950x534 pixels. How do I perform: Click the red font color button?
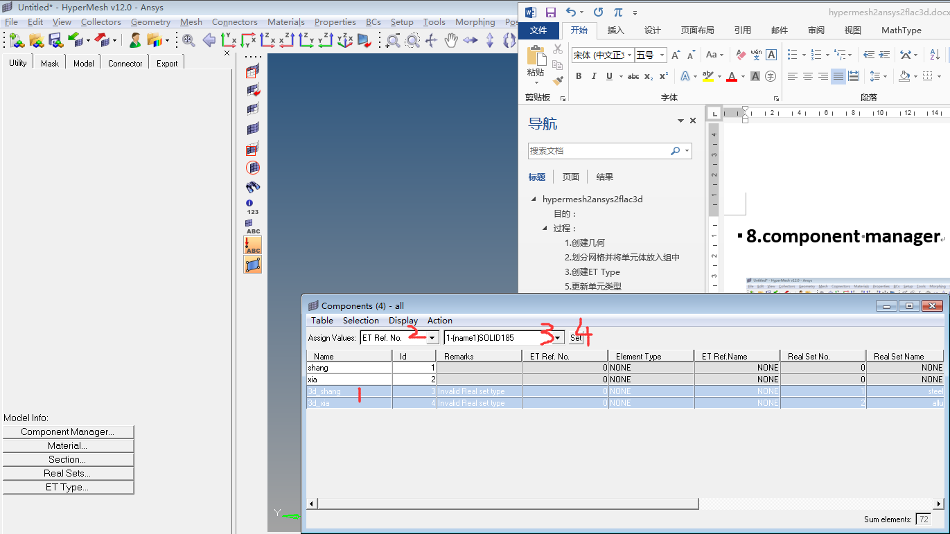731,76
